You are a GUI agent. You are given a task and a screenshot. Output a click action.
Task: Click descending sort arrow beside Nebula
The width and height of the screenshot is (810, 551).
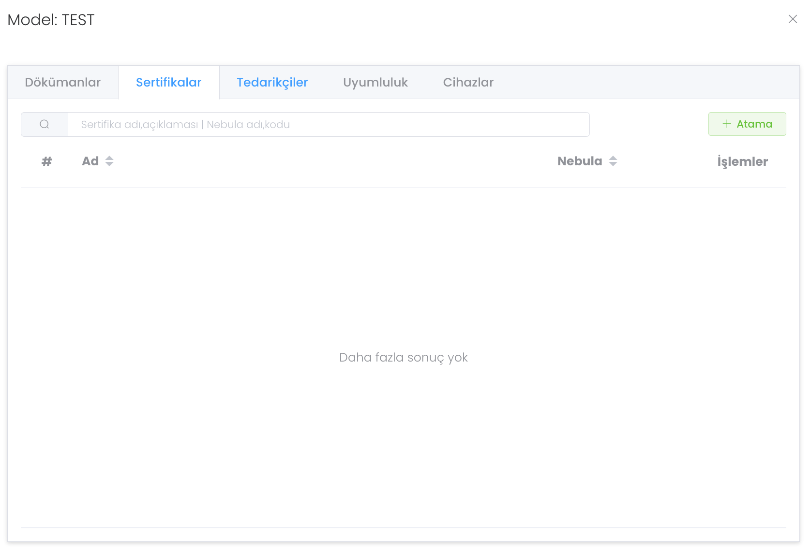tap(613, 164)
